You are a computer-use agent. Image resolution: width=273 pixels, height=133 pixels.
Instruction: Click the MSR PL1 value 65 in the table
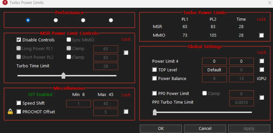[185, 27]
